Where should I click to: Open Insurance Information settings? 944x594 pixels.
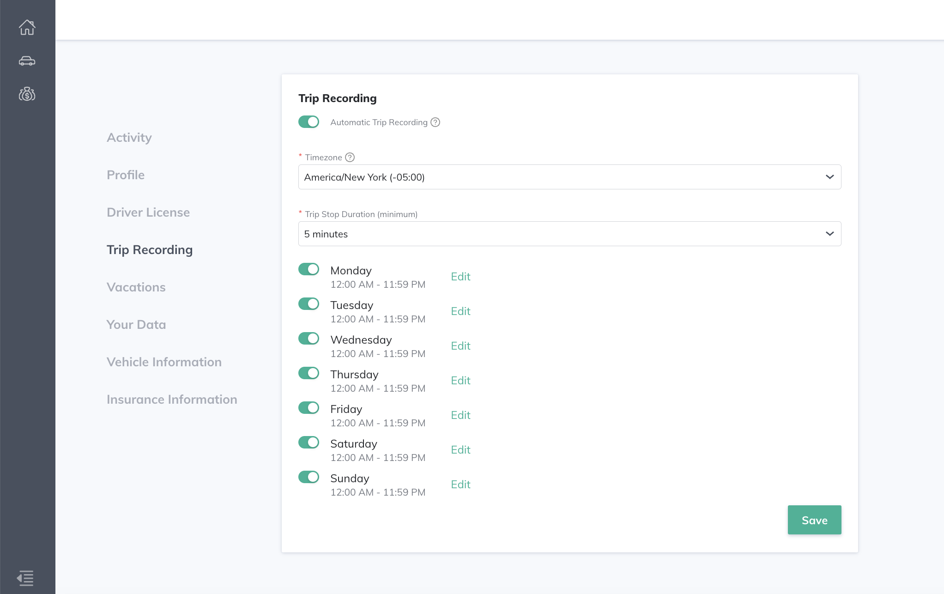click(172, 400)
